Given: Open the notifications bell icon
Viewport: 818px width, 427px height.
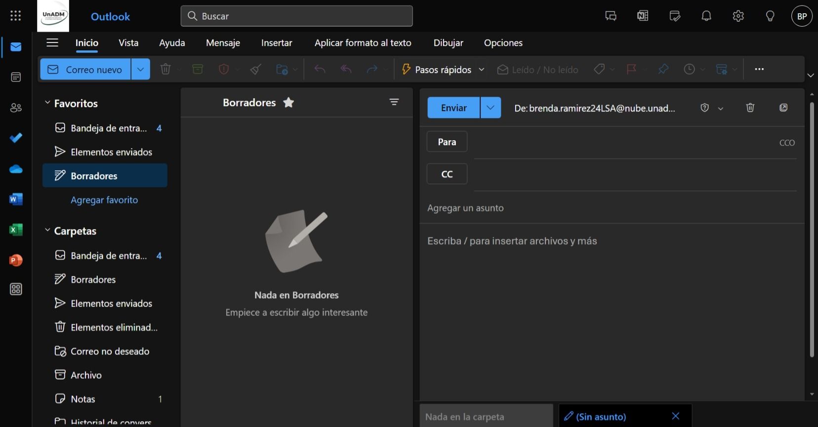Looking at the screenshot, I should click(x=706, y=16).
